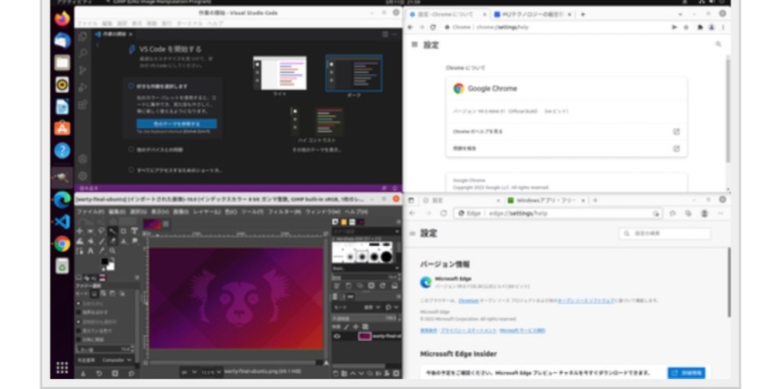Select the Zoom tool in GIMP toolbox
781x389 pixels.
[x=112, y=250]
